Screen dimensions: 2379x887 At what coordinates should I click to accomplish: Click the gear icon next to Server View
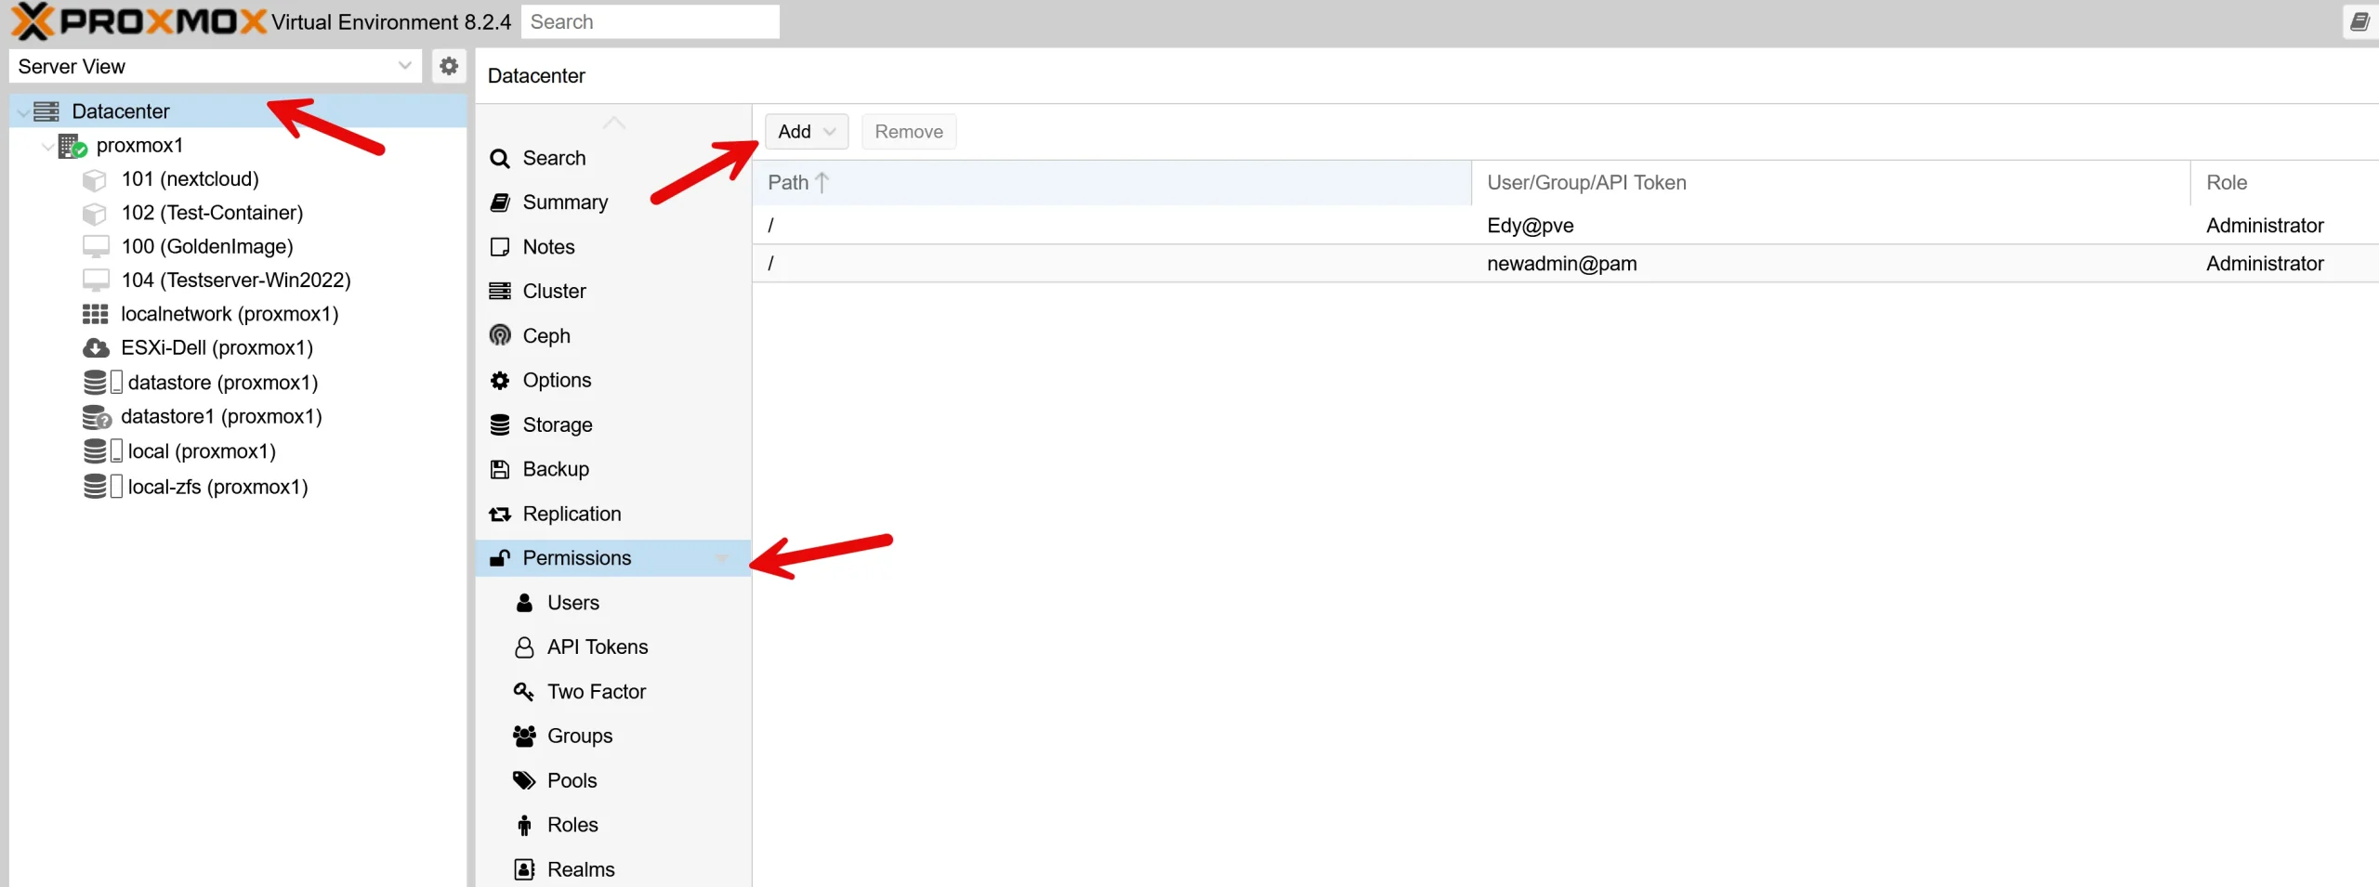[x=449, y=66]
